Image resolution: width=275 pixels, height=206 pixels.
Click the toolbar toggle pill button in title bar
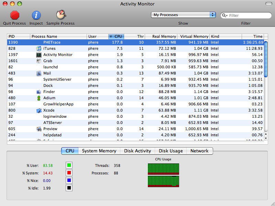point(268,4)
